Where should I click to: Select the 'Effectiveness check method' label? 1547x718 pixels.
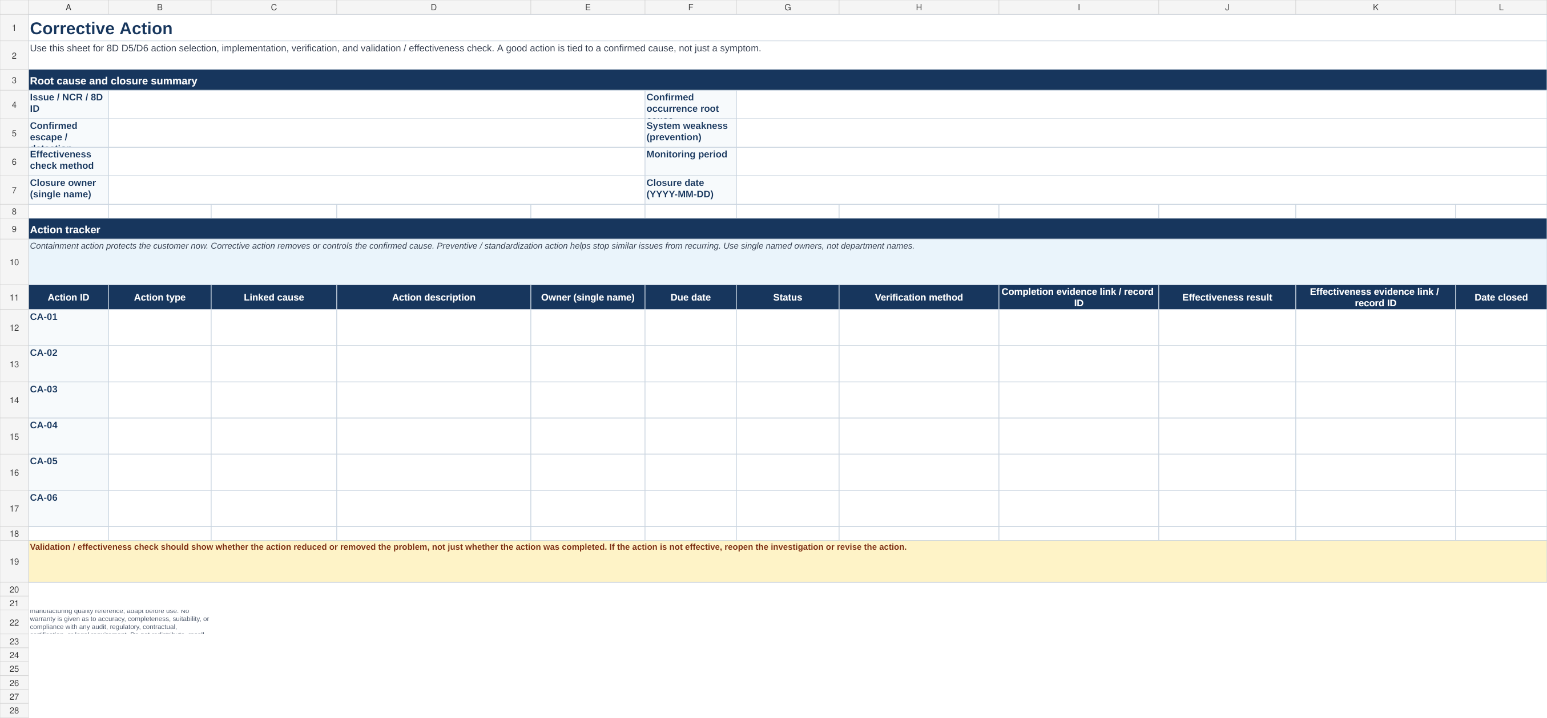tap(69, 161)
